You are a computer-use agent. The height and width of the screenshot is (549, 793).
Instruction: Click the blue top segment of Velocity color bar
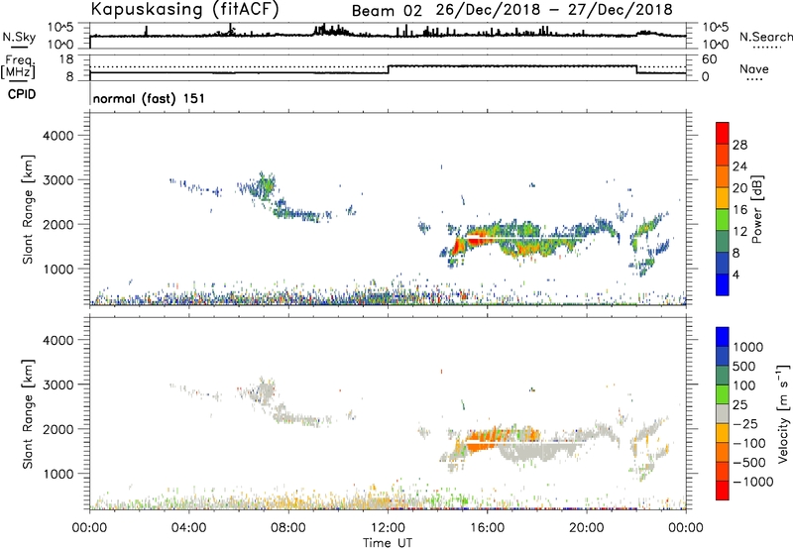723,337
